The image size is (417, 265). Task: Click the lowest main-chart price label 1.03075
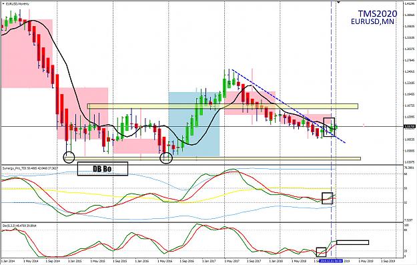pyautogui.click(x=410, y=162)
